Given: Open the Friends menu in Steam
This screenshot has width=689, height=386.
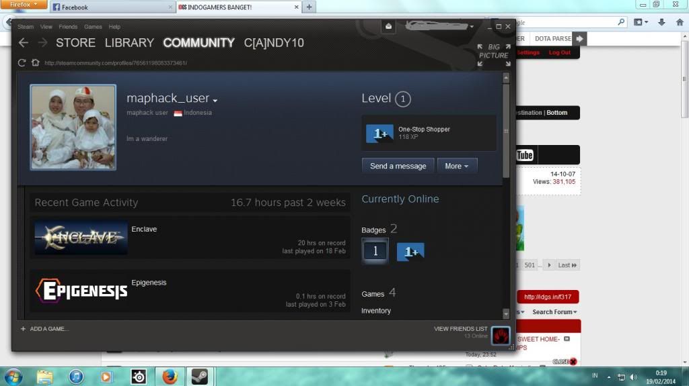Looking at the screenshot, I should pyautogui.click(x=68, y=27).
